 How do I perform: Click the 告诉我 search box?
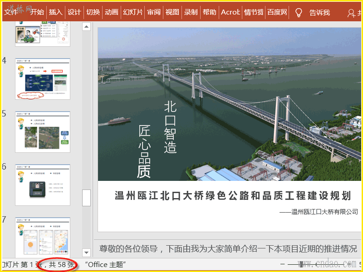coord(319,12)
